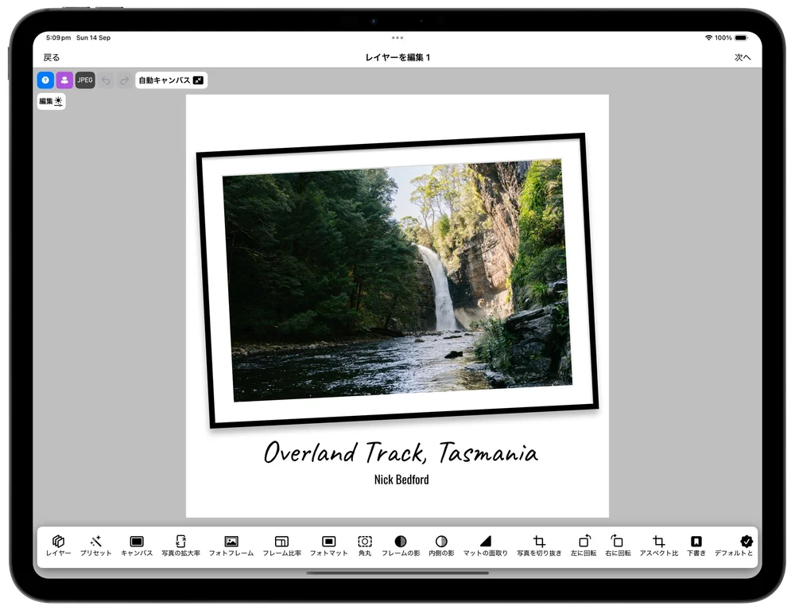
Task: Choose 写真を切り抜き crop photo tool
Action: [540, 546]
